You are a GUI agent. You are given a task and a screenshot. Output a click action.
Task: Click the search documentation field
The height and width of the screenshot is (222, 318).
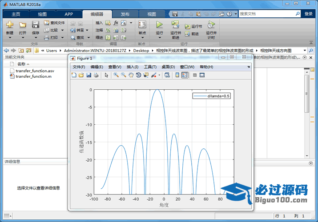pyautogui.click(x=267, y=14)
